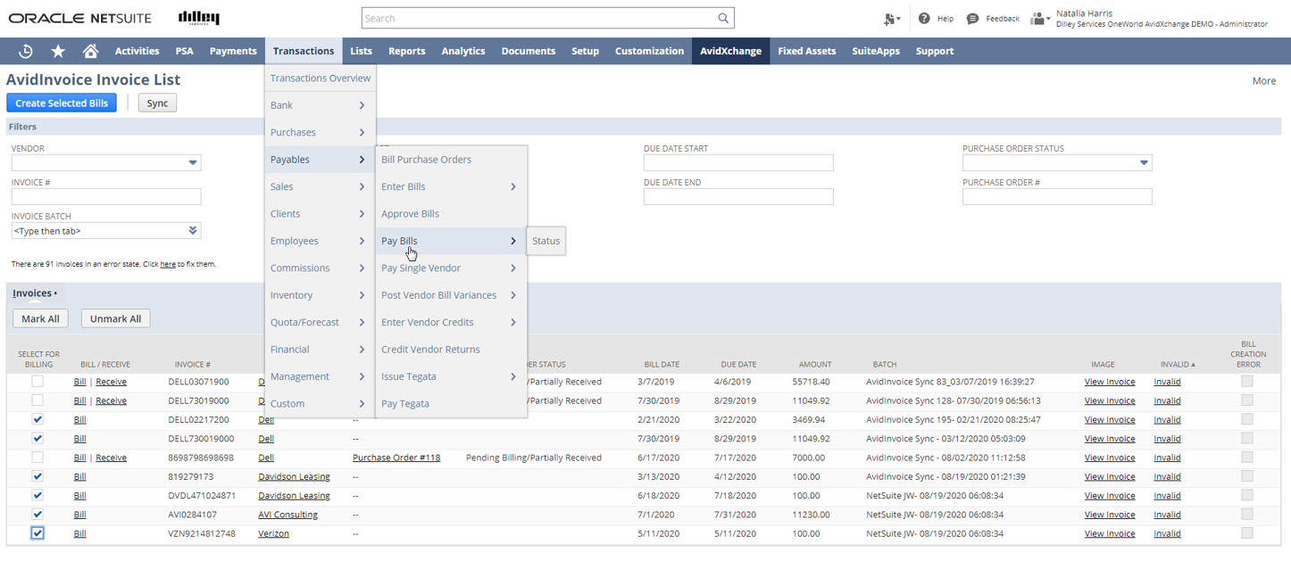Open the Create New icon
Image resolution: width=1291 pixels, height=561 pixels.
[x=891, y=19]
